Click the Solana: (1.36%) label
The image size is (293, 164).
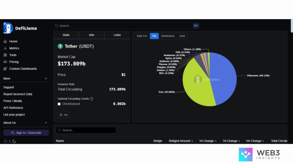coord(166,70)
